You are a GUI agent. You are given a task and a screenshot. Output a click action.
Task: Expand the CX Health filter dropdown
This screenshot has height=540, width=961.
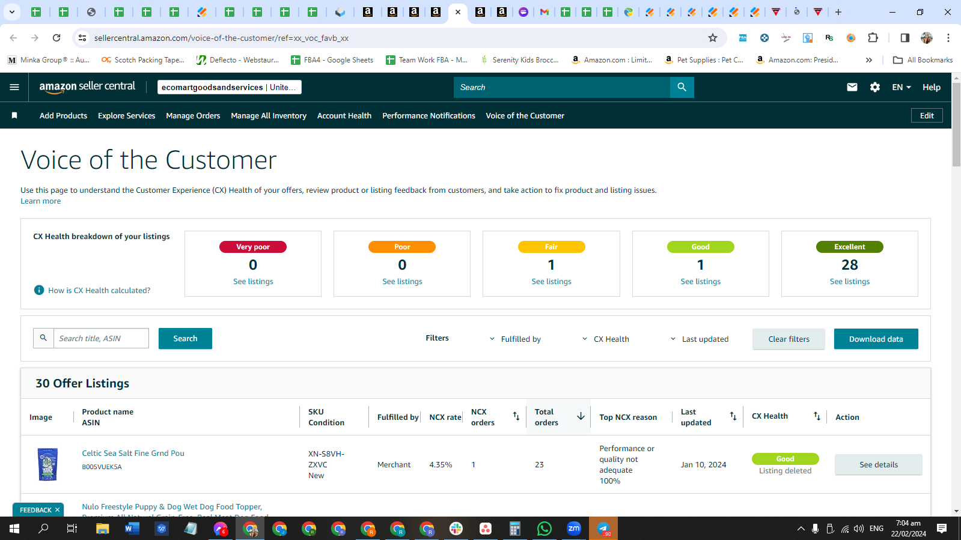point(605,339)
